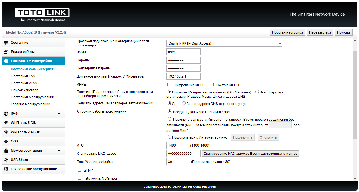Click the Wi-Fi сеть 5 GHz signal icon
The image size is (359, 192).
(6, 123)
